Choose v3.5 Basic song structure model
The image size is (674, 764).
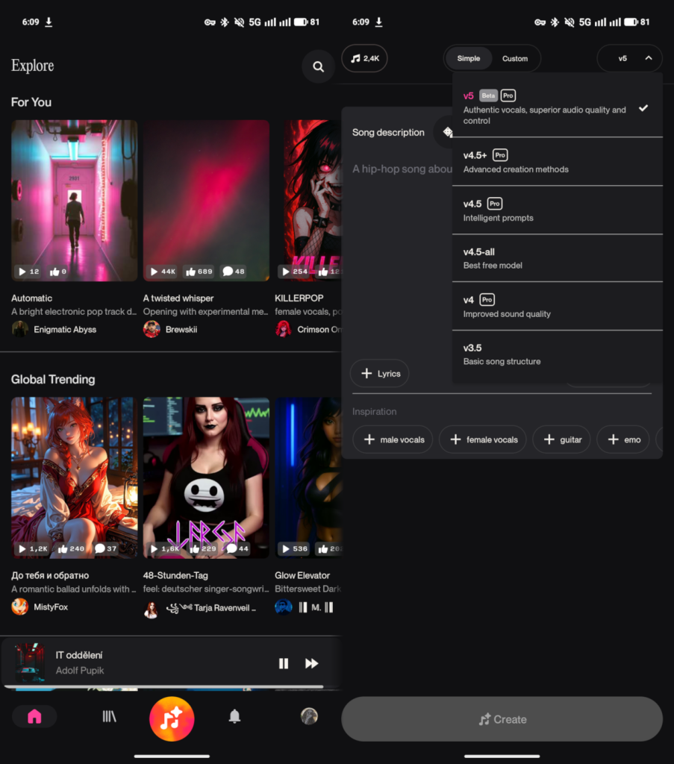tap(556, 354)
